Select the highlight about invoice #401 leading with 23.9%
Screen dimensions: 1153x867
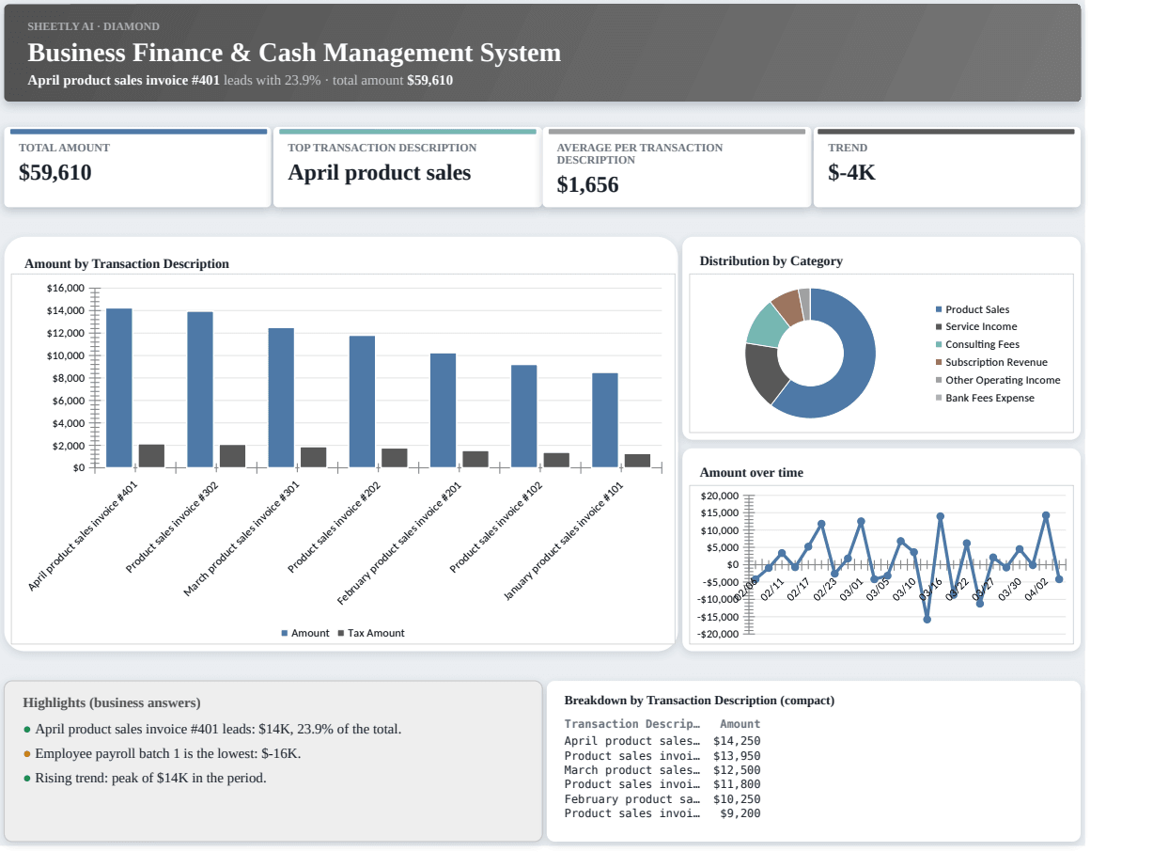[212, 730]
